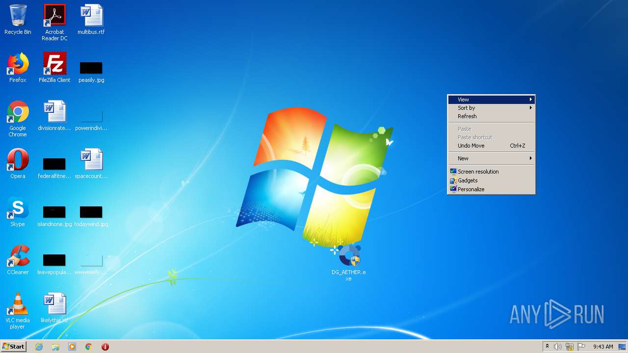This screenshot has height=353, width=628.
Task: Select the islandnone.jpg file icon
Action: [x=54, y=216]
